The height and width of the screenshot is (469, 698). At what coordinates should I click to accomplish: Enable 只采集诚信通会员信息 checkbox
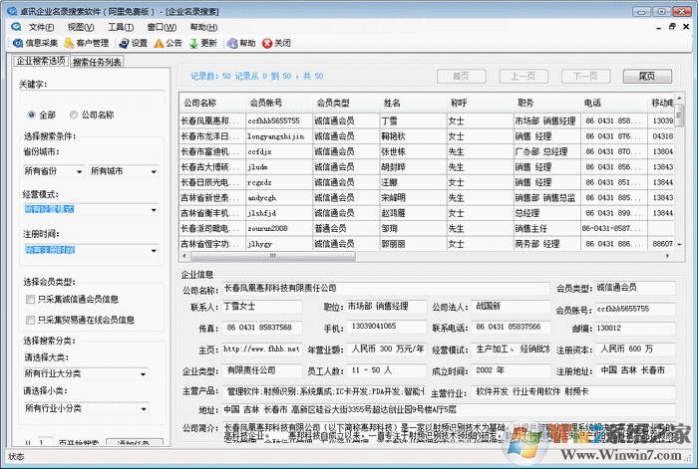[30, 300]
